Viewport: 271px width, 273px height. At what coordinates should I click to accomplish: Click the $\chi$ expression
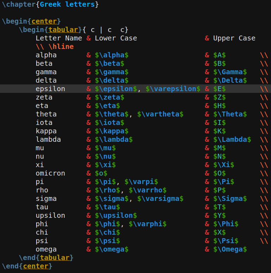click(x=107, y=233)
